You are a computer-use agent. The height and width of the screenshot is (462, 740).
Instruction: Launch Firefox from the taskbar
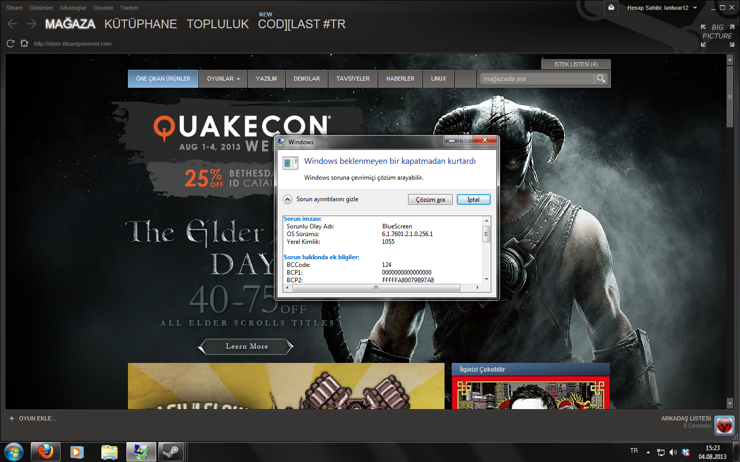coord(46,452)
